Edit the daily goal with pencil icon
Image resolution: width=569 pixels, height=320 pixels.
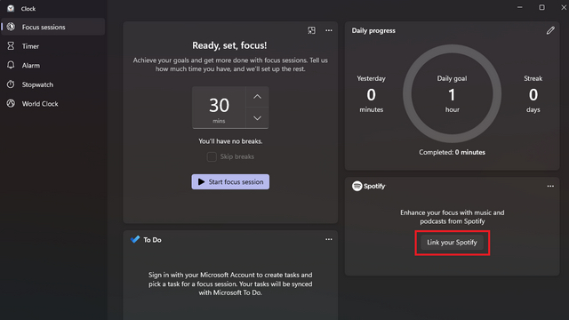tap(550, 30)
